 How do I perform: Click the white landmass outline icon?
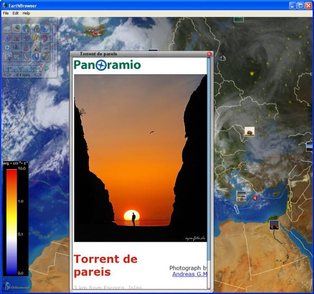click(26, 57)
